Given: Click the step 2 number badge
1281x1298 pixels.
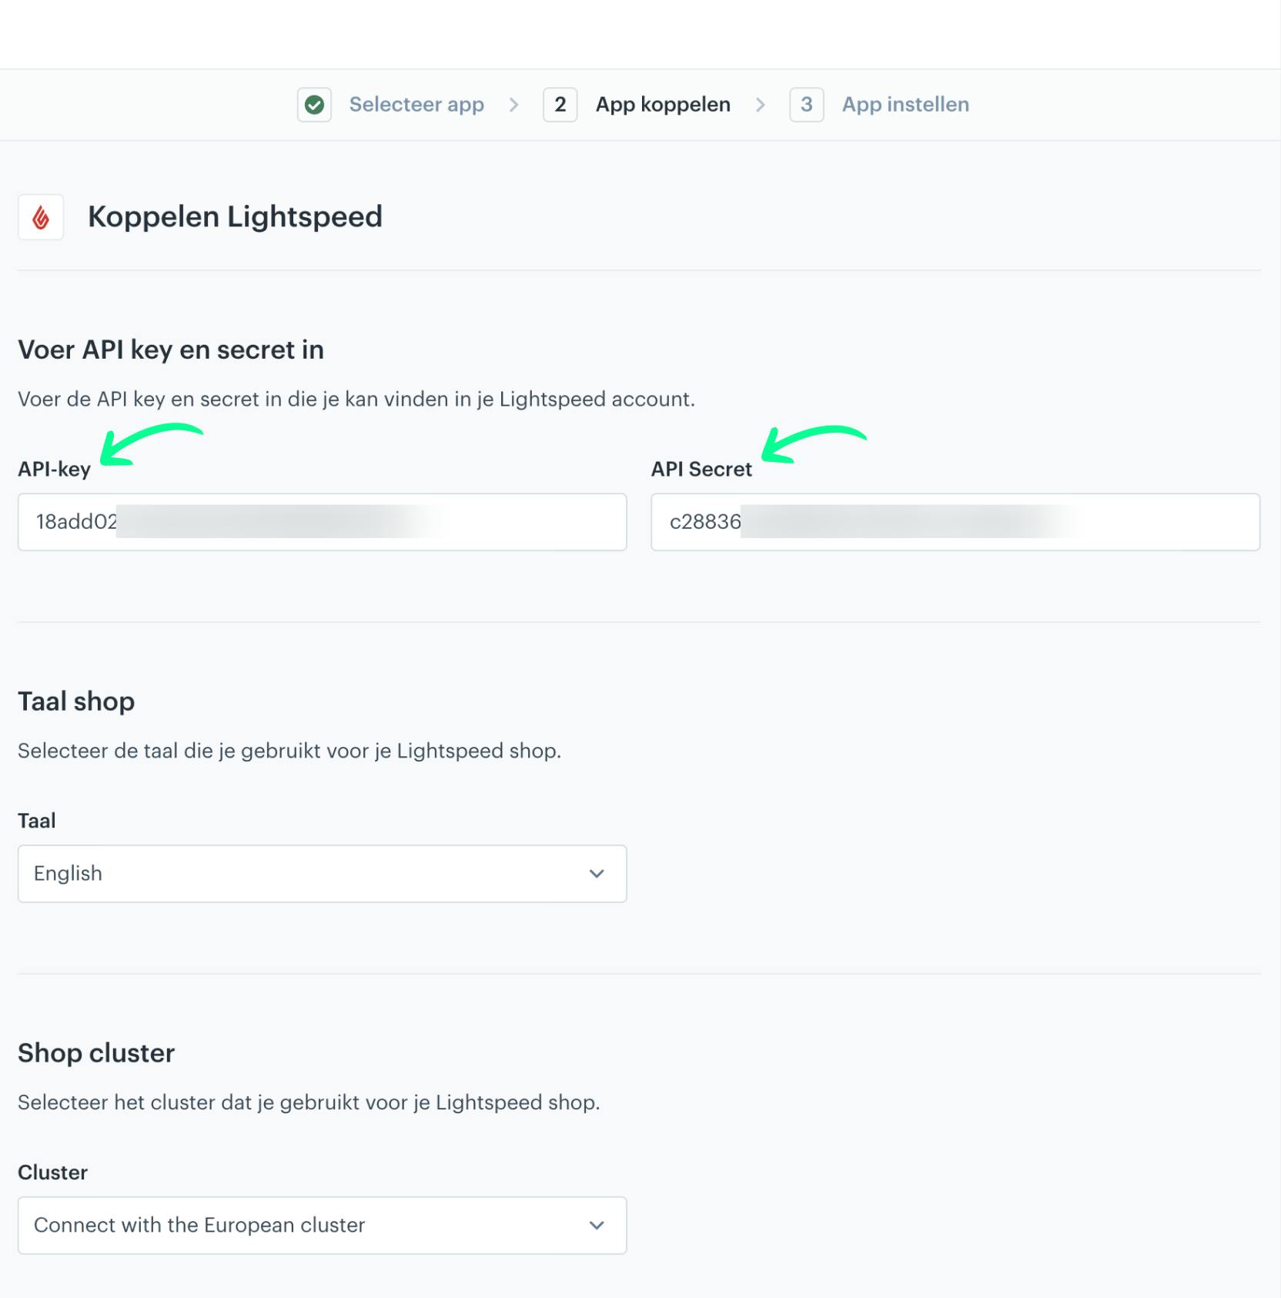Looking at the screenshot, I should 560,105.
